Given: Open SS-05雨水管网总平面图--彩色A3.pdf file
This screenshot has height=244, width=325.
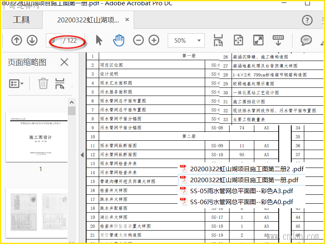Looking at the screenshot, I should click(242, 191).
